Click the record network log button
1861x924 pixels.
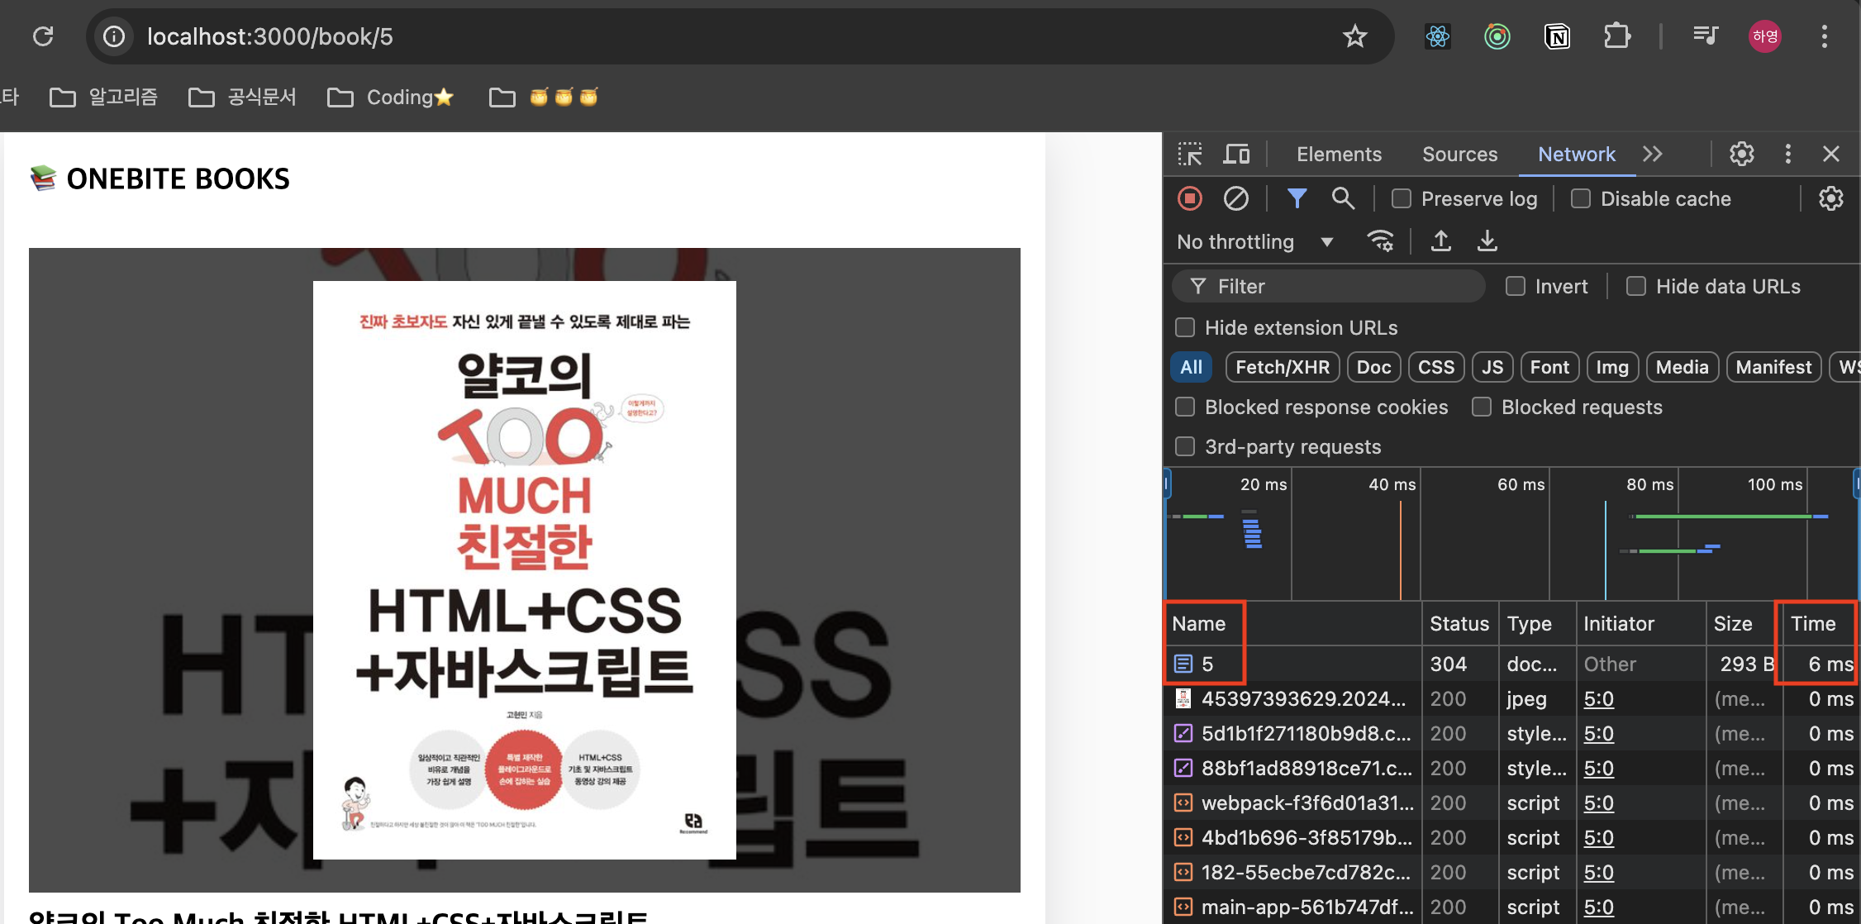click(x=1190, y=198)
